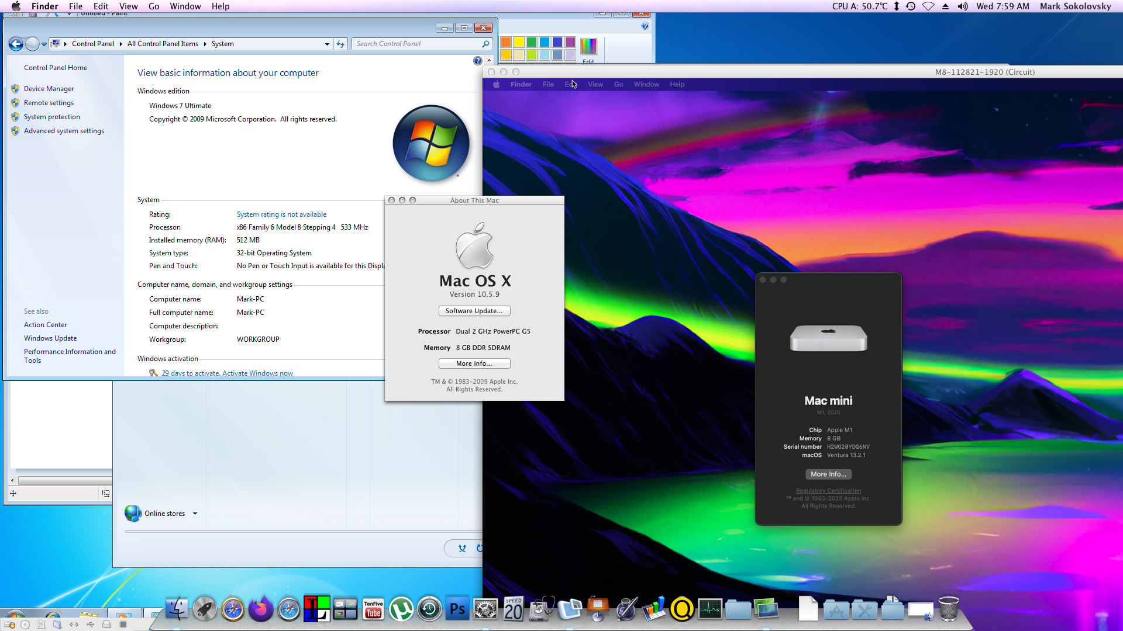Pick the purple swatch in Paint
Image resolution: width=1123 pixels, height=631 pixels.
pos(570,42)
